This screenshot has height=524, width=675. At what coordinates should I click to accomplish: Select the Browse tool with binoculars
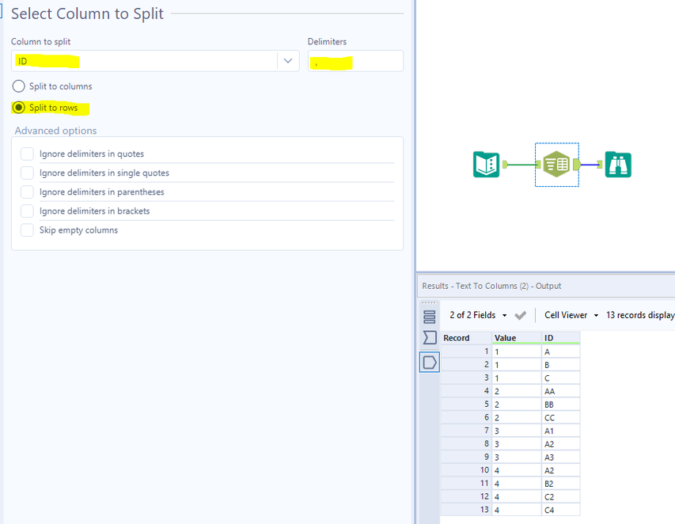point(618,165)
